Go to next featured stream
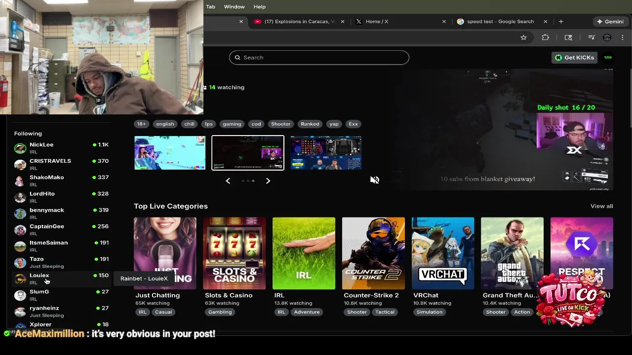Screen dimensions: 632x355 (268, 181)
